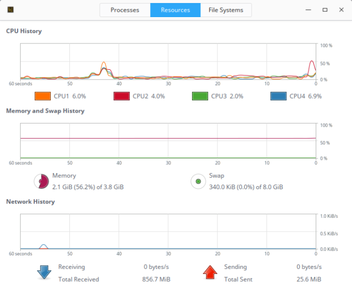Click the Swap pie chart color icon

pos(198,181)
